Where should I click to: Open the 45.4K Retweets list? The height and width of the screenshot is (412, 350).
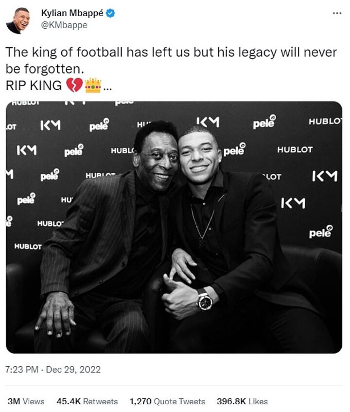click(87, 401)
